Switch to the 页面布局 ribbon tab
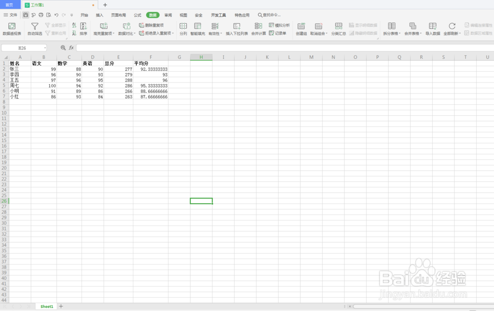 [119, 15]
